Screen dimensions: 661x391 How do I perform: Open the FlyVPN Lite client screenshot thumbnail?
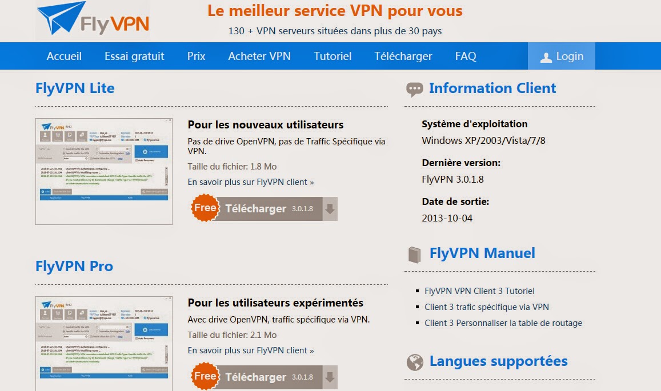(104, 171)
